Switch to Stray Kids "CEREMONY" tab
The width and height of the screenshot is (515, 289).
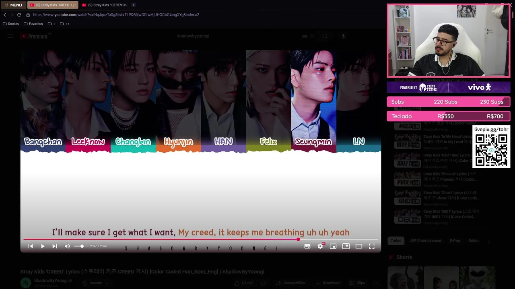(105, 5)
